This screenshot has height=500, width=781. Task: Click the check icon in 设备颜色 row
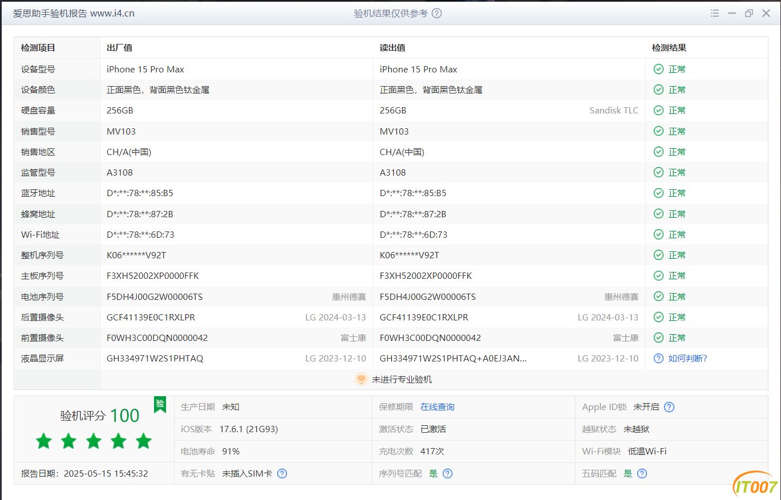tap(658, 90)
